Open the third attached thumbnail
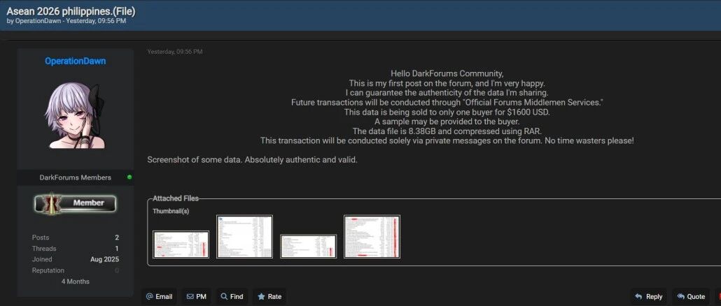The width and height of the screenshot is (721, 306). [309, 247]
